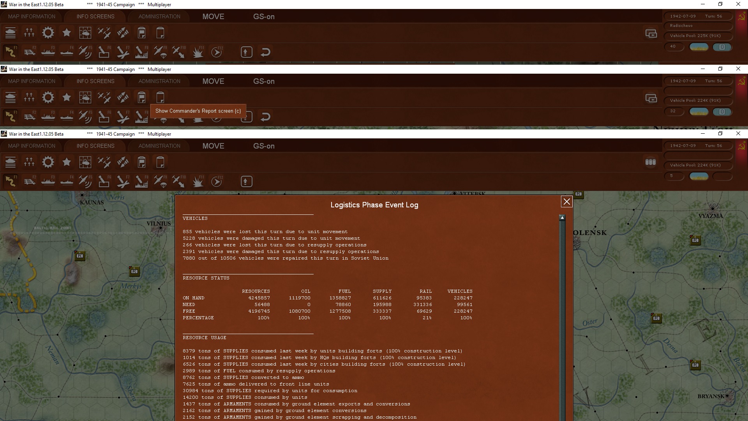Click event log scrollbar up arrow

[562, 218]
